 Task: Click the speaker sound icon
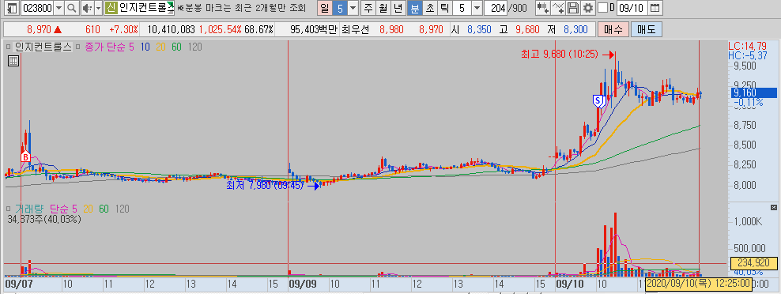pyautogui.click(x=86, y=8)
